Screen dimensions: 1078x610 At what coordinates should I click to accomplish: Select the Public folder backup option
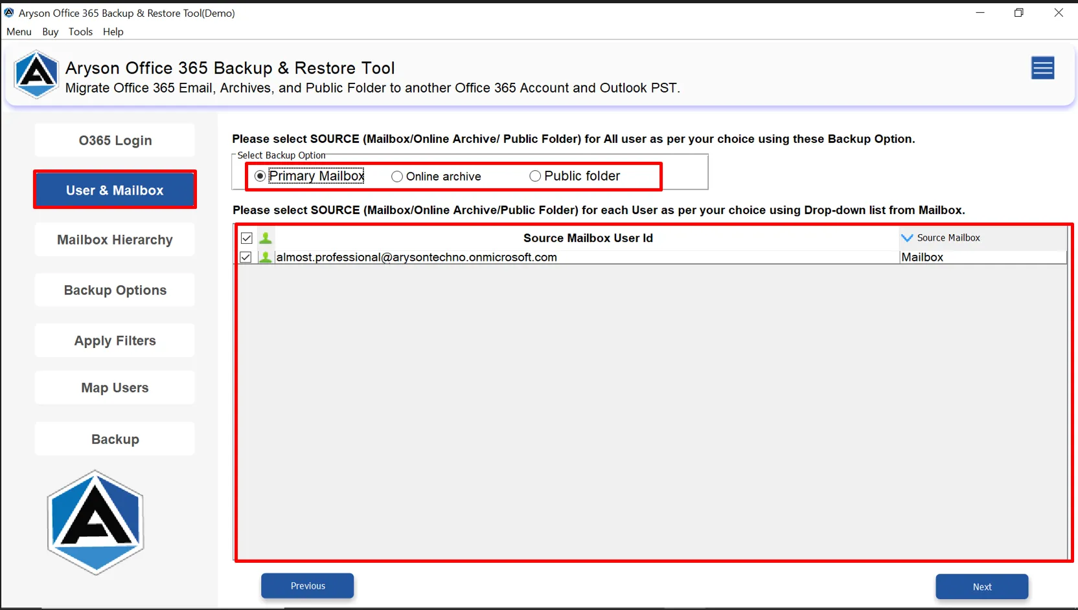pyautogui.click(x=535, y=176)
